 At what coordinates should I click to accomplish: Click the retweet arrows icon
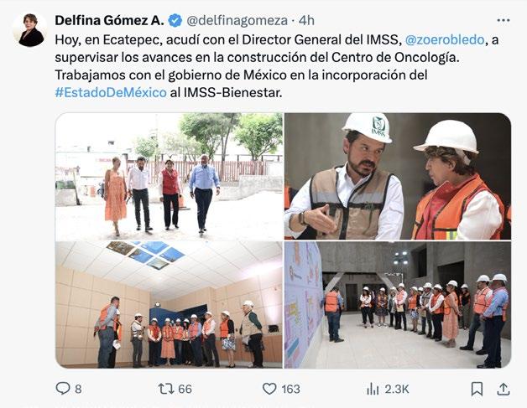pyautogui.click(x=166, y=389)
